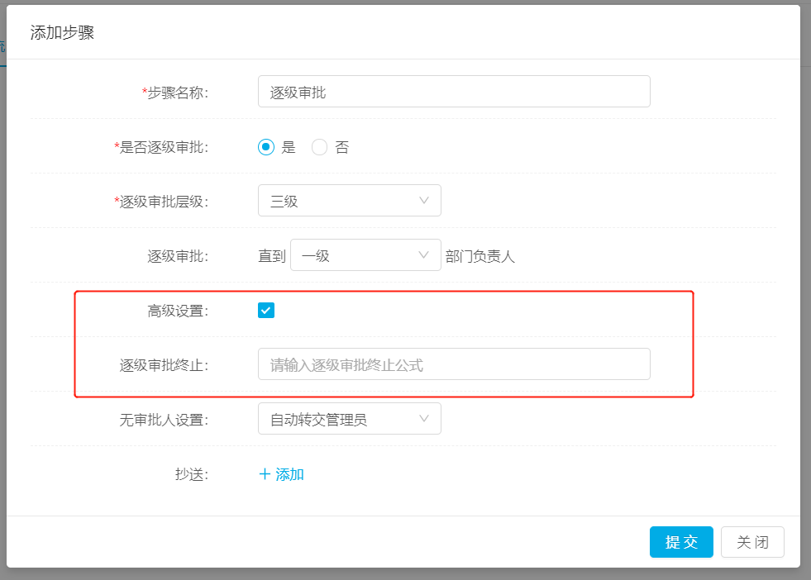This screenshot has height=580, width=811.
Task: Select the 否 radio button
Action: pos(319,147)
